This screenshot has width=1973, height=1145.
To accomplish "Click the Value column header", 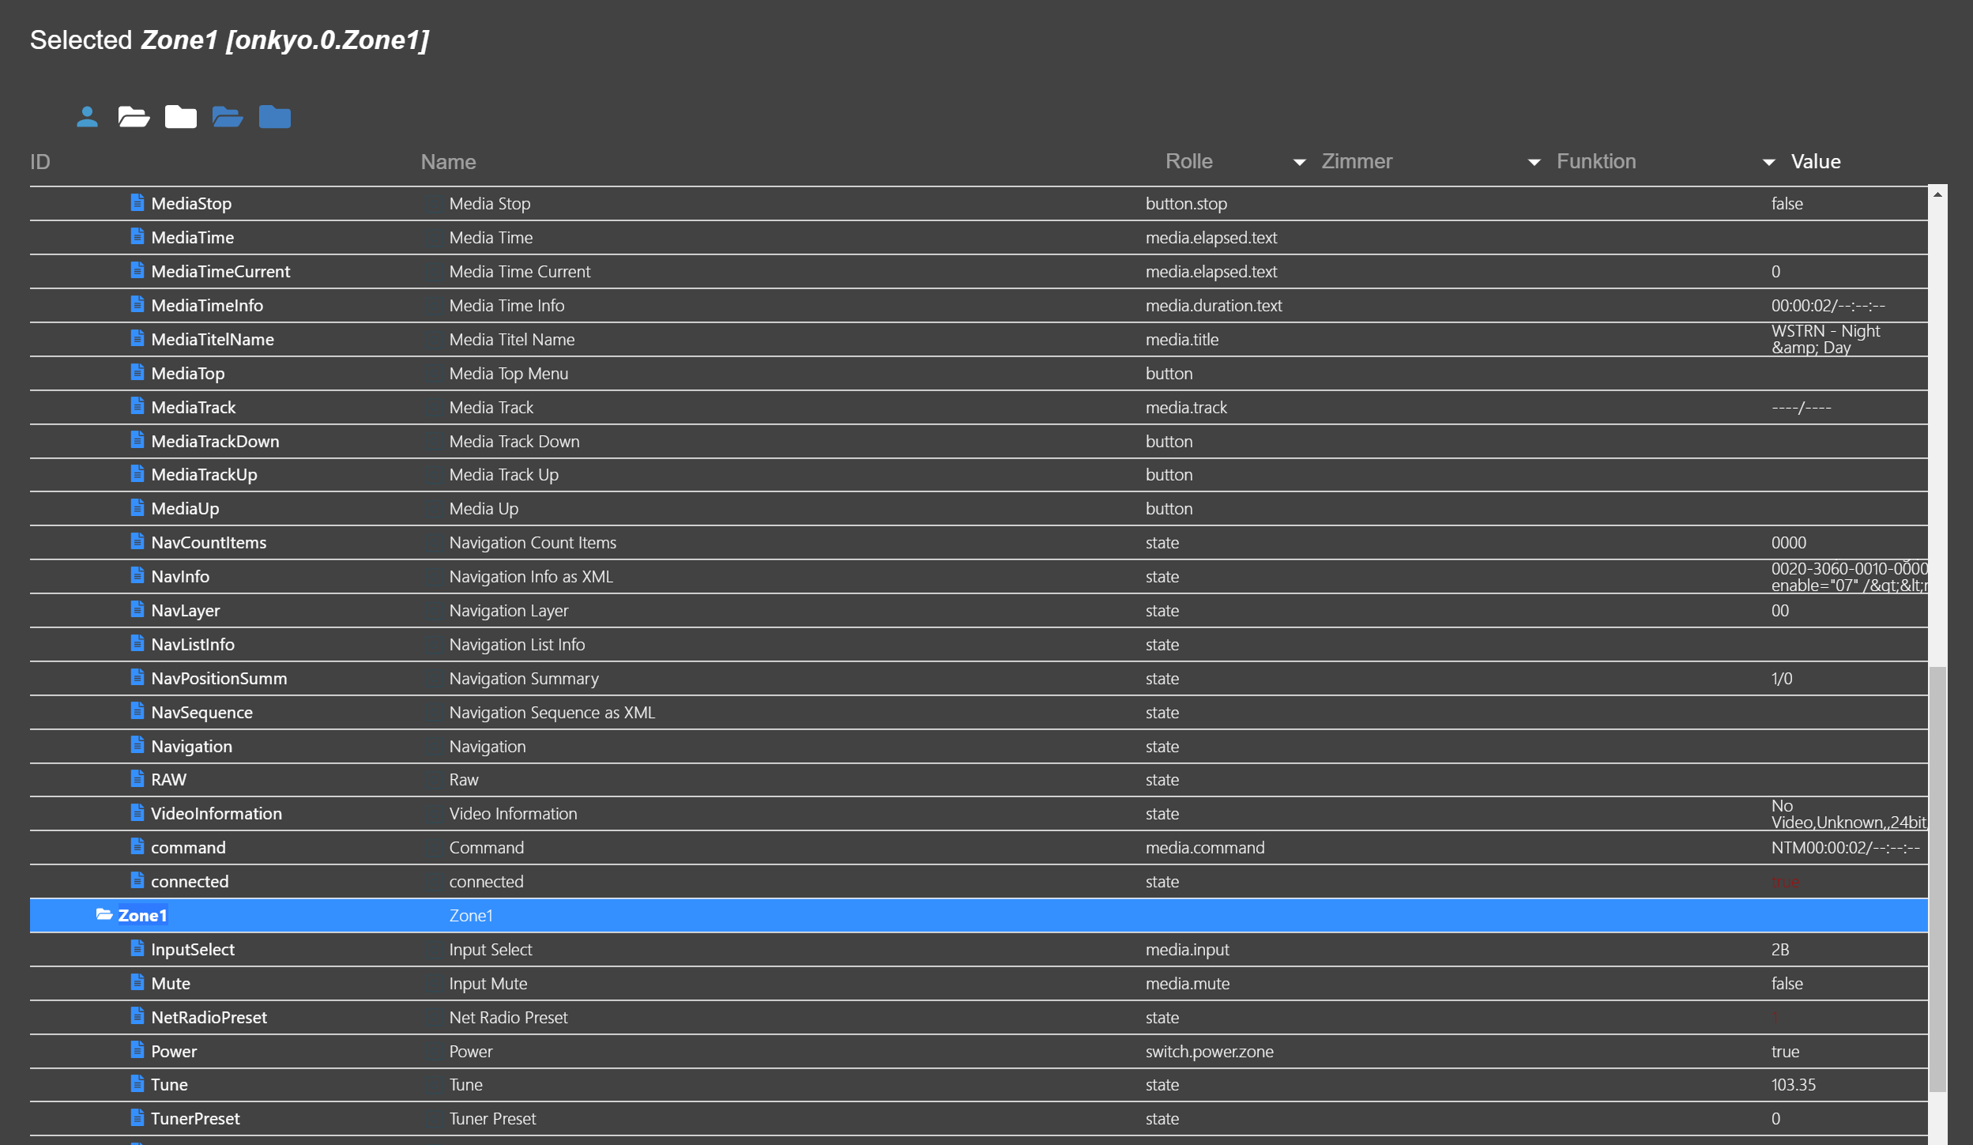I will (x=1815, y=162).
